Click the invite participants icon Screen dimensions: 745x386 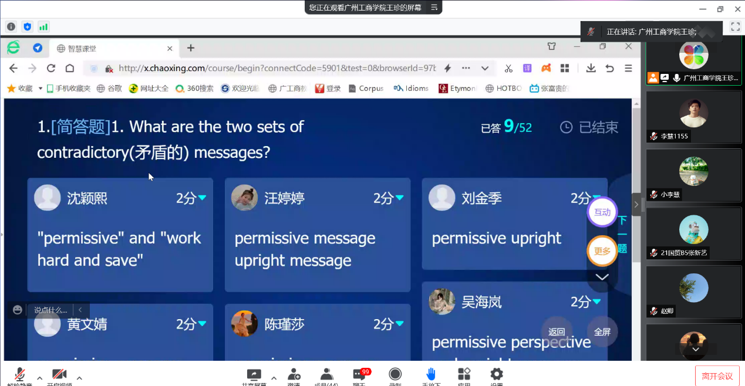[x=294, y=375]
